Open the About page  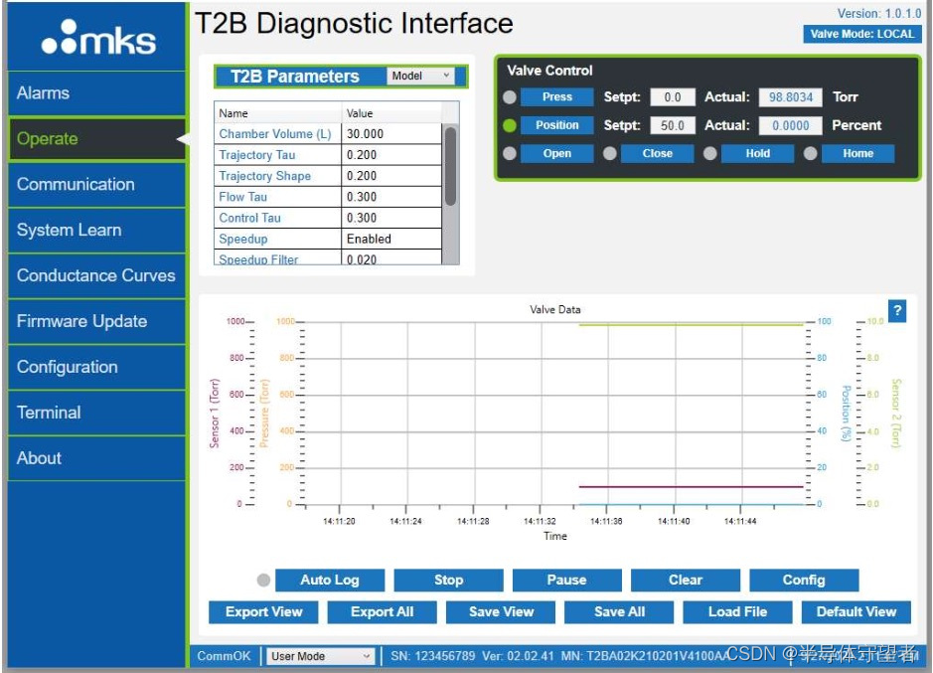pyautogui.click(x=97, y=458)
